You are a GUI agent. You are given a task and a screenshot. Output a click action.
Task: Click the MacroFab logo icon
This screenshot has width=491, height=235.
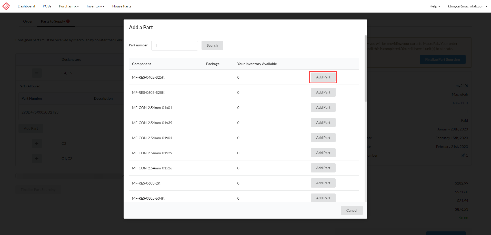pyautogui.click(x=6, y=6)
